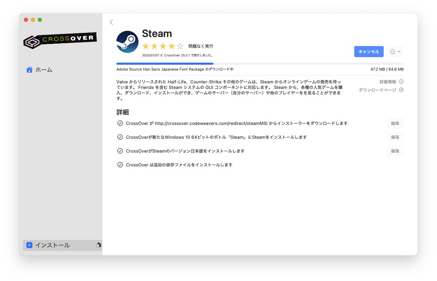Click the back arrow chevron

click(111, 22)
